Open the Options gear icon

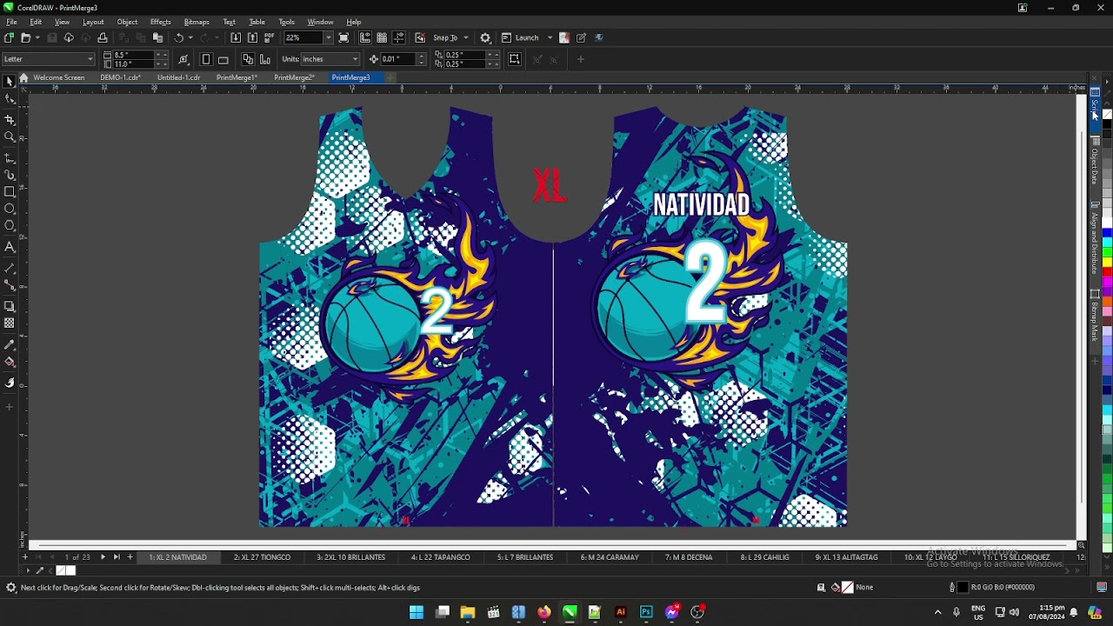coord(485,37)
